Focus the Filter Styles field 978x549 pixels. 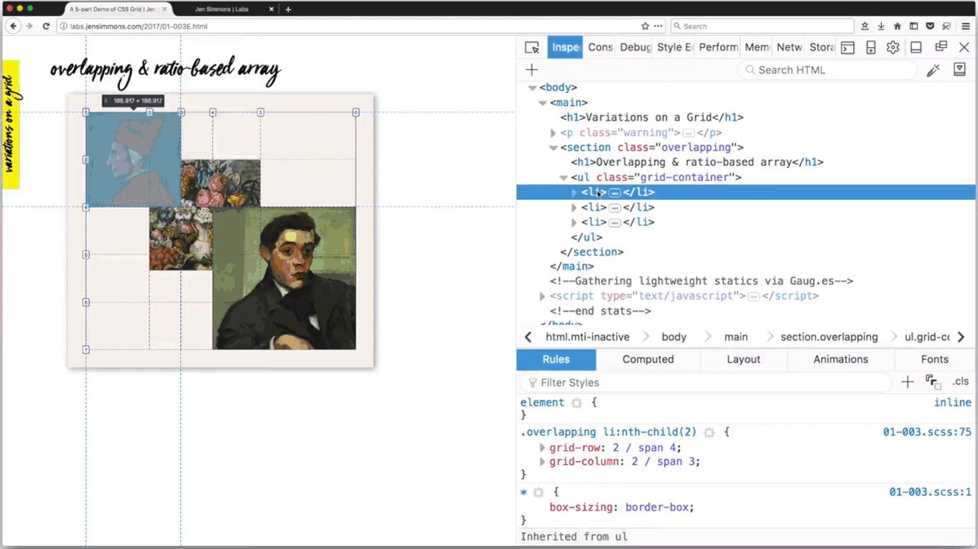[705, 383]
